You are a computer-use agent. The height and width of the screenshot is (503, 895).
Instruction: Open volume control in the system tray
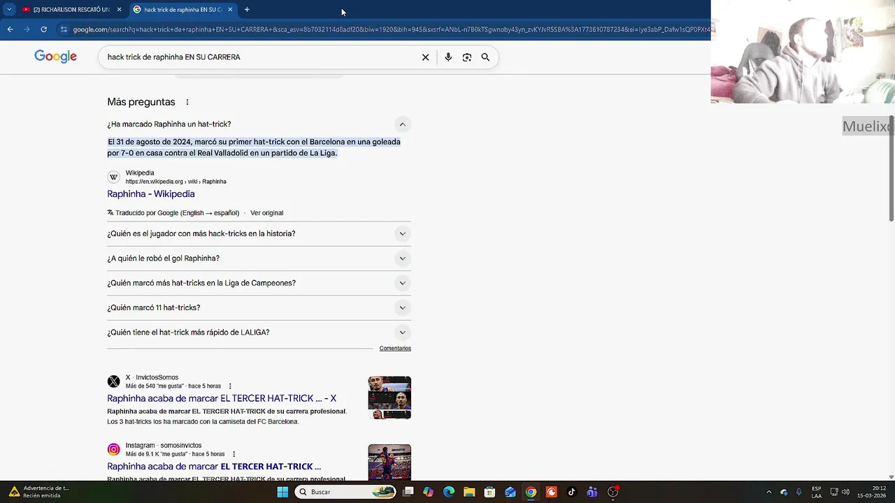(x=845, y=492)
